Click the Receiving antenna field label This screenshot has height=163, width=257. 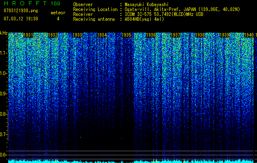click(94, 19)
